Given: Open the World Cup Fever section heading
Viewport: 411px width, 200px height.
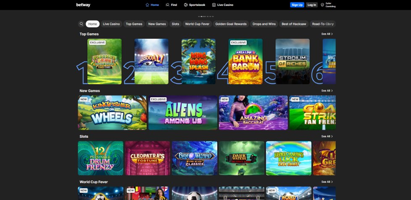Looking at the screenshot, I should pos(94,181).
